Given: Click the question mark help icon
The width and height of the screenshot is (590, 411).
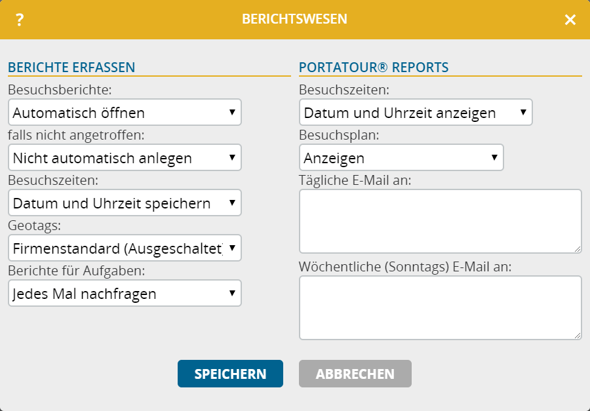Looking at the screenshot, I should point(20,20).
